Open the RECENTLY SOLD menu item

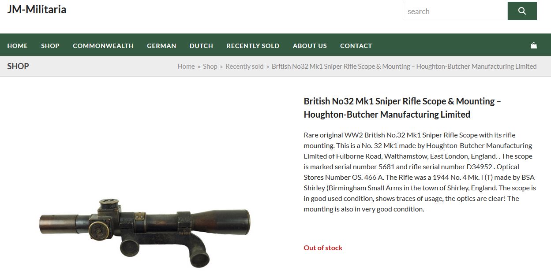pos(253,46)
